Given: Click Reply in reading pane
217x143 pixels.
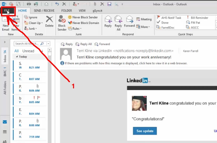Looking at the screenshot, I should 67,44.
